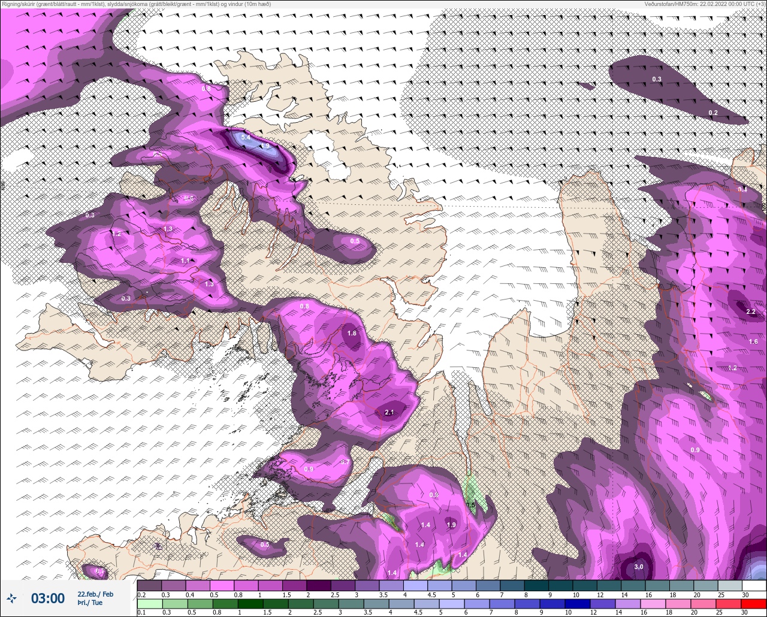Click the 1.6 precipitation value on the map

(x=753, y=341)
